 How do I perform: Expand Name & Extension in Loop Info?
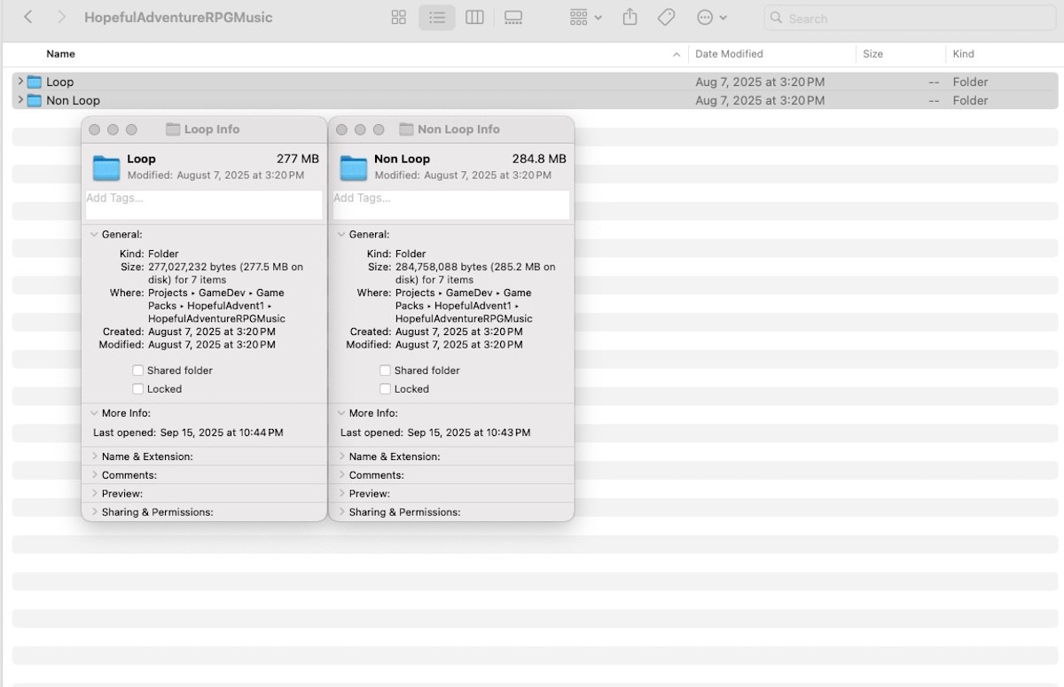[95, 457]
